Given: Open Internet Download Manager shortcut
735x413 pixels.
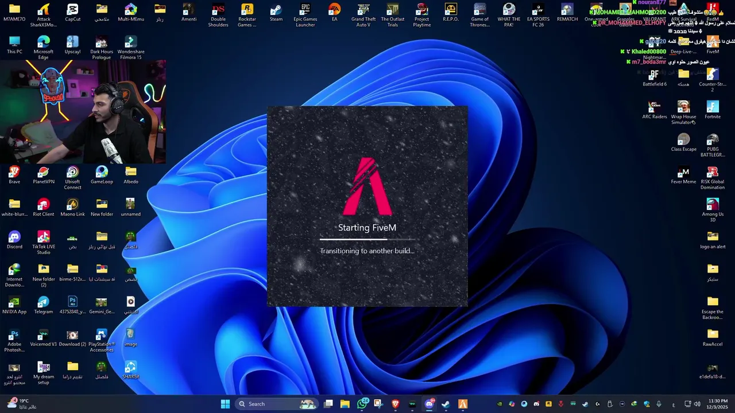Looking at the screenshot, I should point(14,275).
